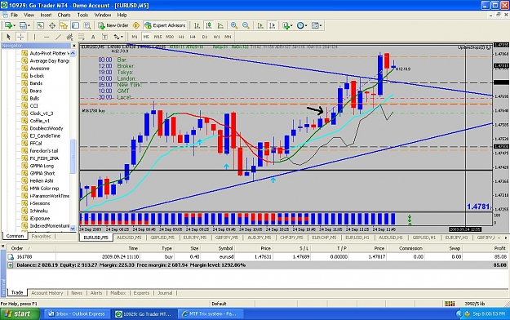Click the order 161788 row icon

point(11,257)
